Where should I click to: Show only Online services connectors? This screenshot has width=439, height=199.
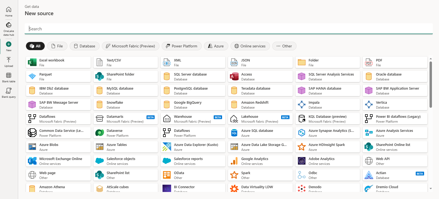click(x=250, y=46)
